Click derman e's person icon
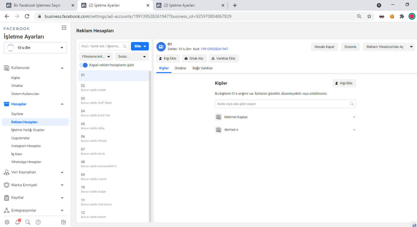 click(219, 129)
